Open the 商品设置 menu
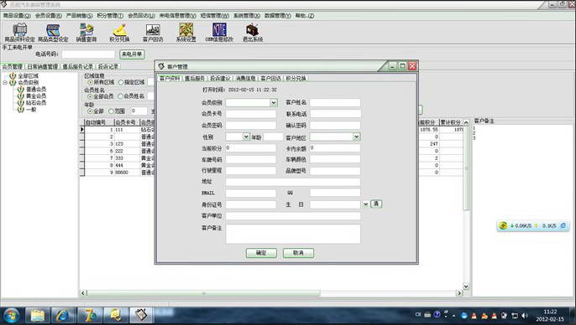This screenshot has height=325, width=576. [x=17, y=16]
